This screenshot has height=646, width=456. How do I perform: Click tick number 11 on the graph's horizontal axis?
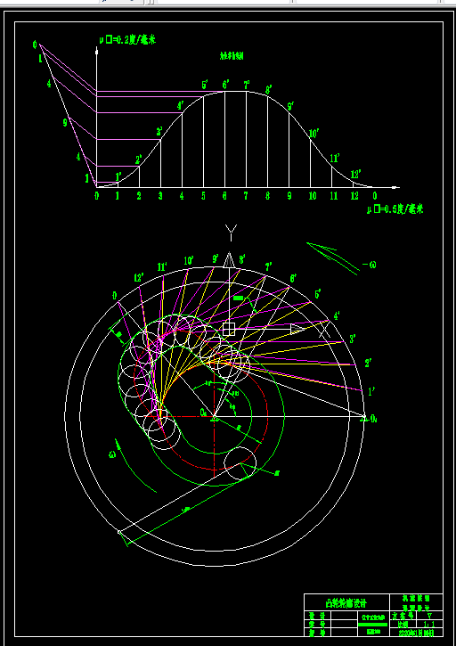[x=334, y=196]
